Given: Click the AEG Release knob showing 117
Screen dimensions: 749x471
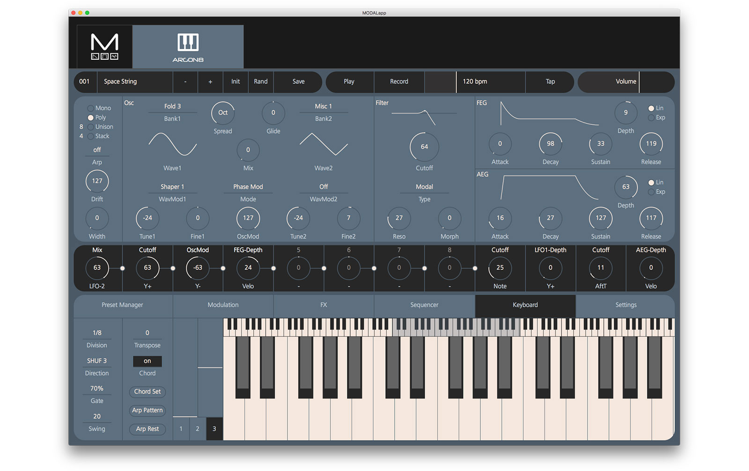Looking at the screenshot, I should click(x=651, y=218).
